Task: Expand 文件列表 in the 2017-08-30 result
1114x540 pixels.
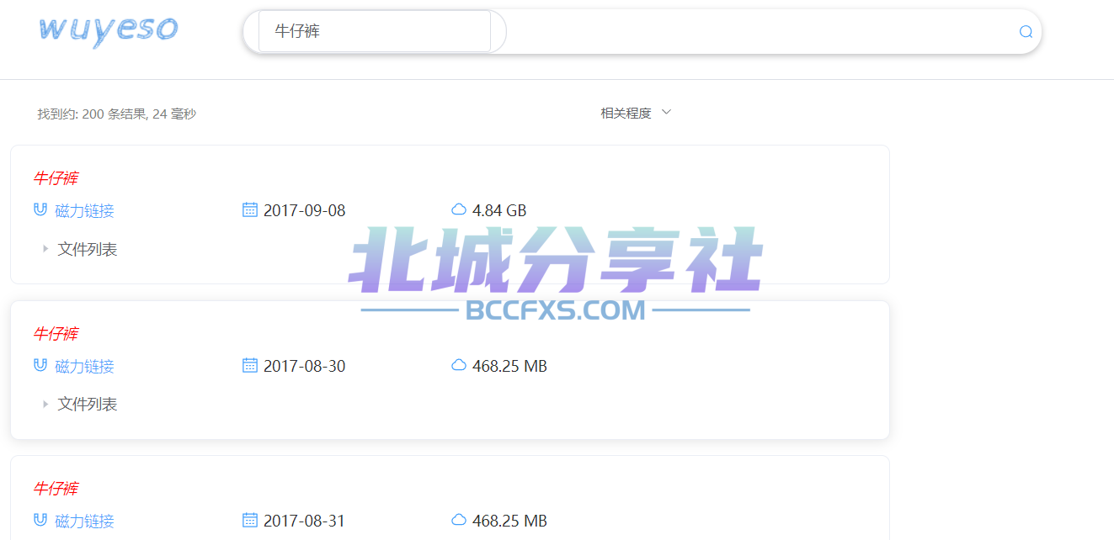Action: 80,405
